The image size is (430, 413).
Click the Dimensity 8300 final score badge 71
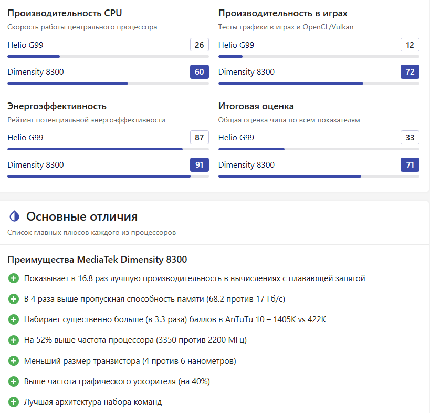410,165
